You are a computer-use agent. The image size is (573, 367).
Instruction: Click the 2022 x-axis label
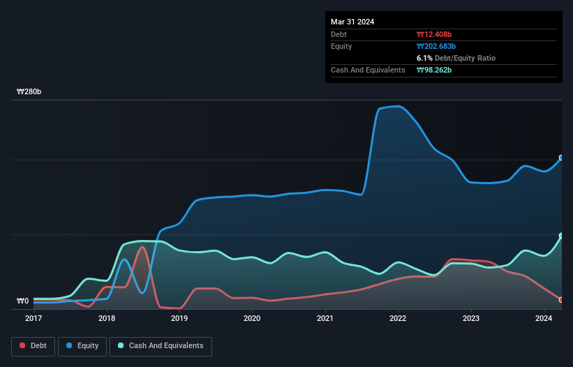pyautogui.click(x=398, y=318)
